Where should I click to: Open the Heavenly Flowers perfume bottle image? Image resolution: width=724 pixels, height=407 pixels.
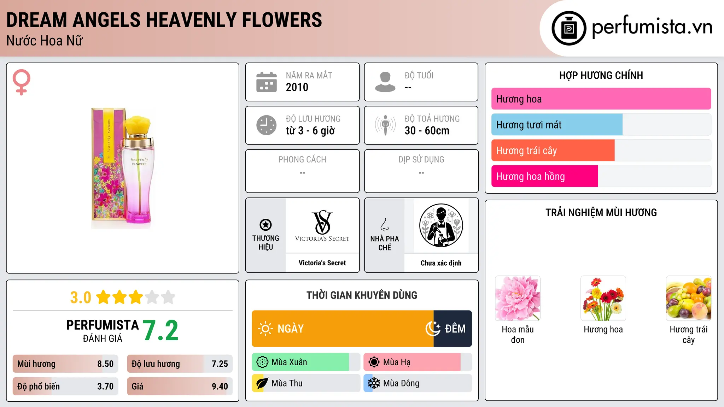pos(123,169)
